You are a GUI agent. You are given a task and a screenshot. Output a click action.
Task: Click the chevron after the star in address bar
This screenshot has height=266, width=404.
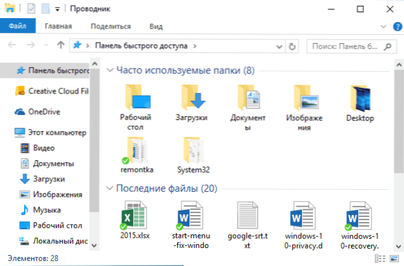point(88,46)
